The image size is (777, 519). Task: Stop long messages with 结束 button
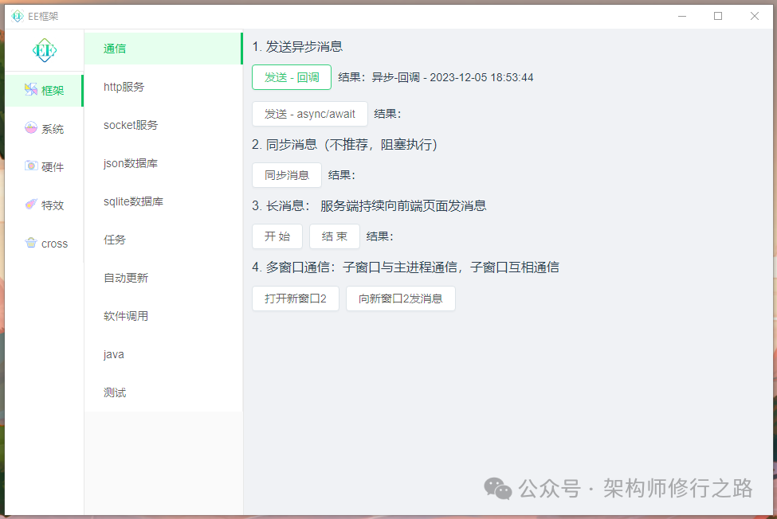pyautogui.click(x=335, y=236)
